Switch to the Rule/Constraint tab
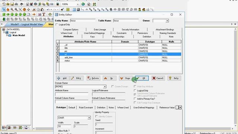 (86, 108)
